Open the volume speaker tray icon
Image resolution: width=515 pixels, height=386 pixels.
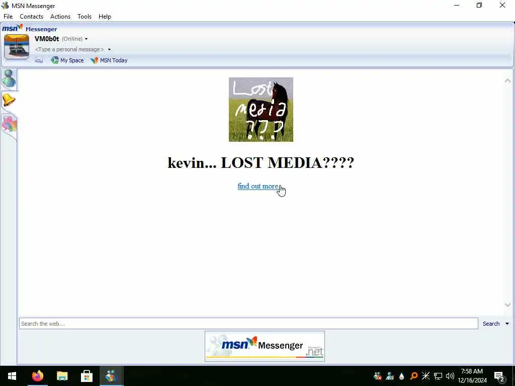pos(450,376)
